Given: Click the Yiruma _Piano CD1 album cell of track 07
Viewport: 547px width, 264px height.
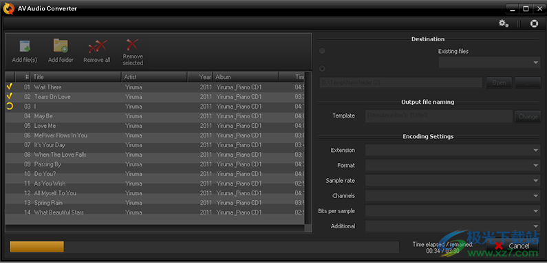Looking at the screenshot, I should [x=239, y=145].
